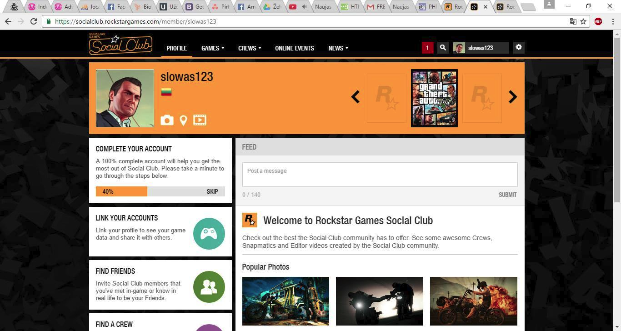Click the slowas123 profile name
The width and height of the screenshot is (621, 331).
click(187, 76)
